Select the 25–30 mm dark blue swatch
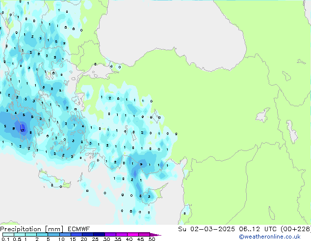 pyautogui.click(x=99, y=235)
